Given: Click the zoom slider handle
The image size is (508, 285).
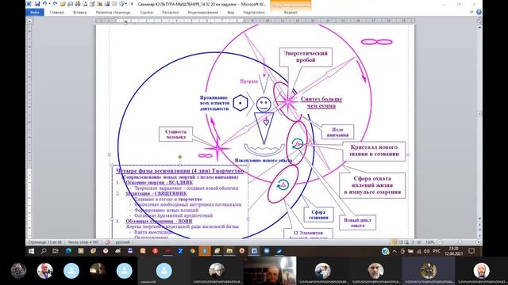Looking at the screenshot, I should coord(460,242).
